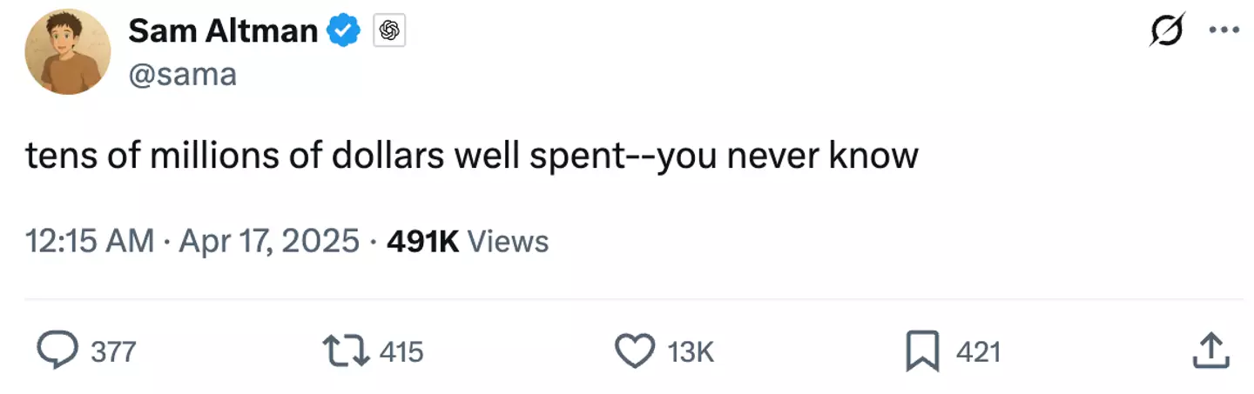
Task: Open the @sama handle link
Action: pos(181,75)
